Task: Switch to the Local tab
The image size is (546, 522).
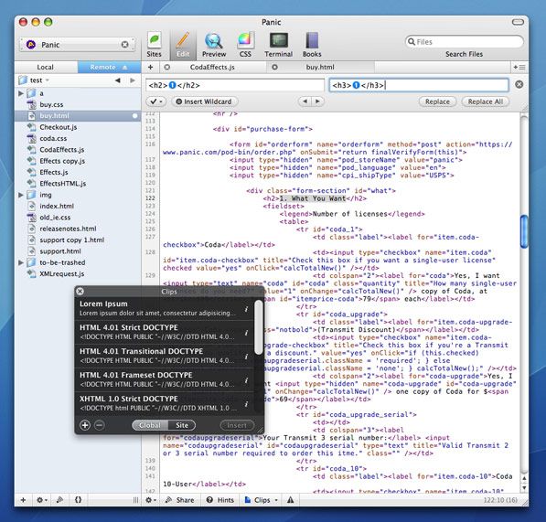Action: tap(46, 67)
